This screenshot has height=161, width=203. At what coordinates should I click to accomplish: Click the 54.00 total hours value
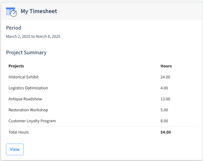166,132
